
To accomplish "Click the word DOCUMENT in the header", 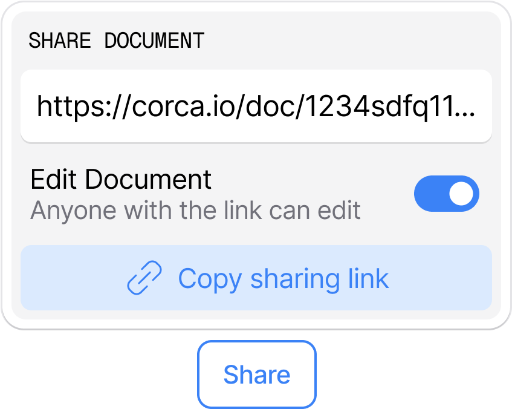I will tap(155, 41).
